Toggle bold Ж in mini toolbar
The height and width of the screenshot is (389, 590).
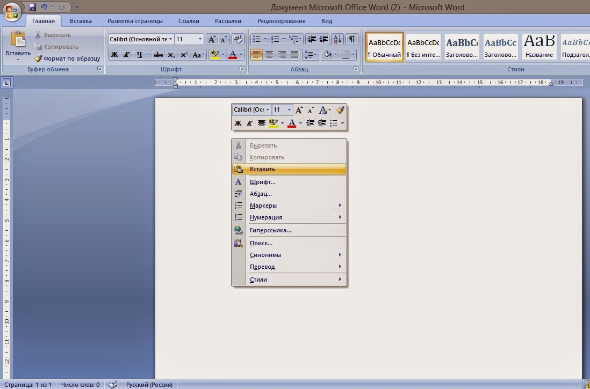tap(238, 123)
